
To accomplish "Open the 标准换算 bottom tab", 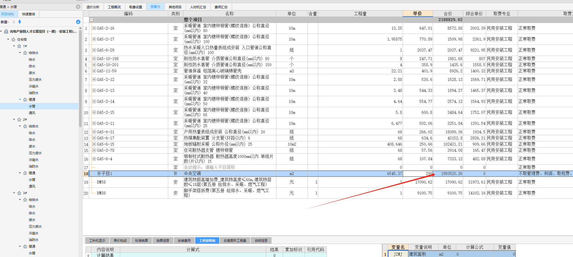I will pos(142,240).
